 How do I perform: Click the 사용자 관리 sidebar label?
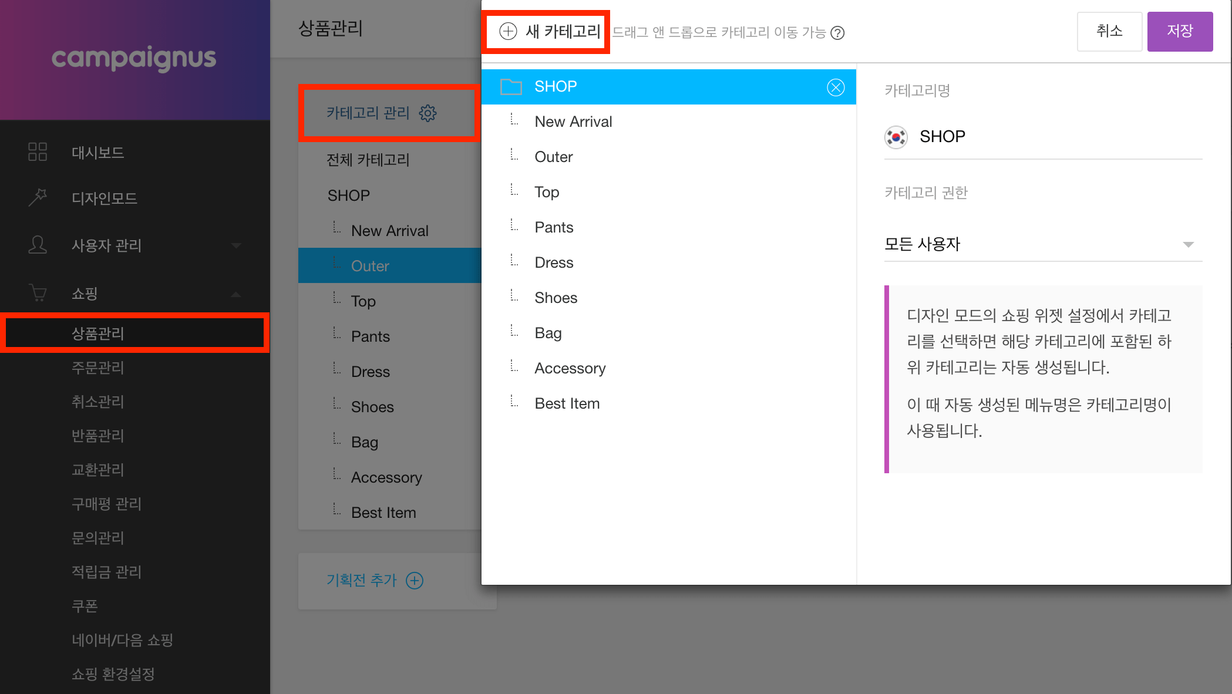coord(107,245)
